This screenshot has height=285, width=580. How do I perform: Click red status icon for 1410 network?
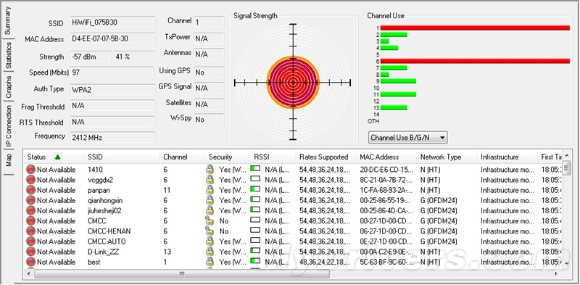(30, 170)
